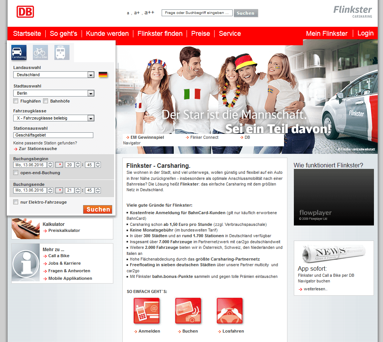Open the Flinker Connect link
383x342 pixels.
(x=204, y=138)
